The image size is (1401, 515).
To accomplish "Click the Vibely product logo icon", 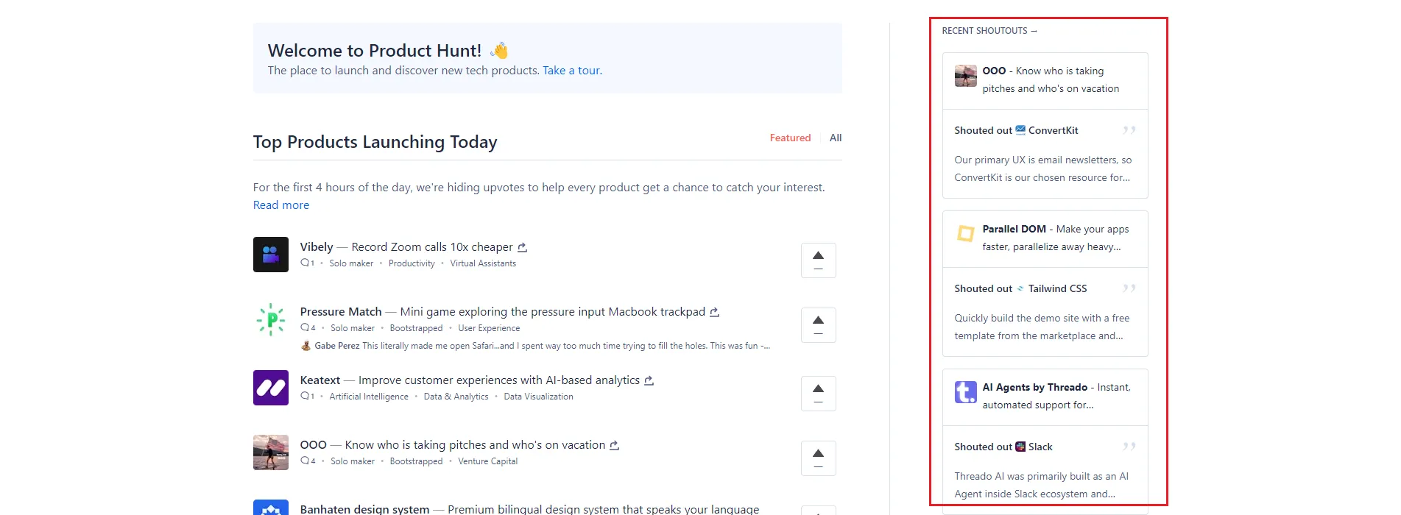I will coord(270,255).
